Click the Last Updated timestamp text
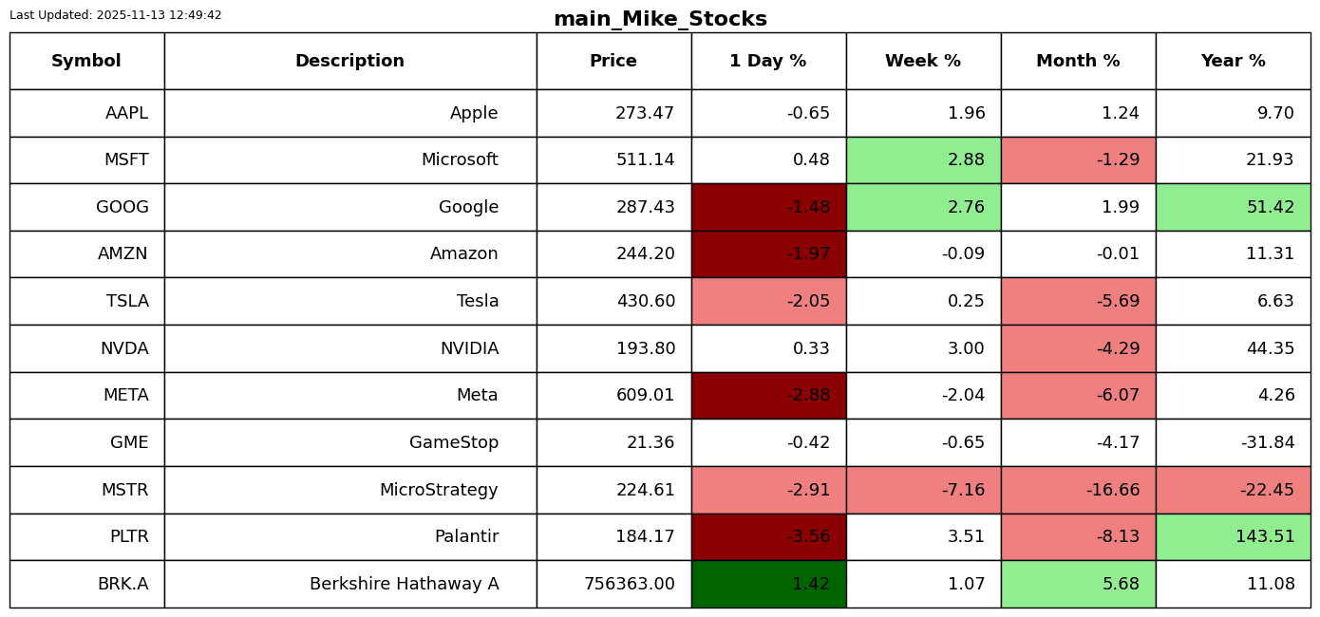This screenshot has height=617, width=1320. tap(116, 15)
